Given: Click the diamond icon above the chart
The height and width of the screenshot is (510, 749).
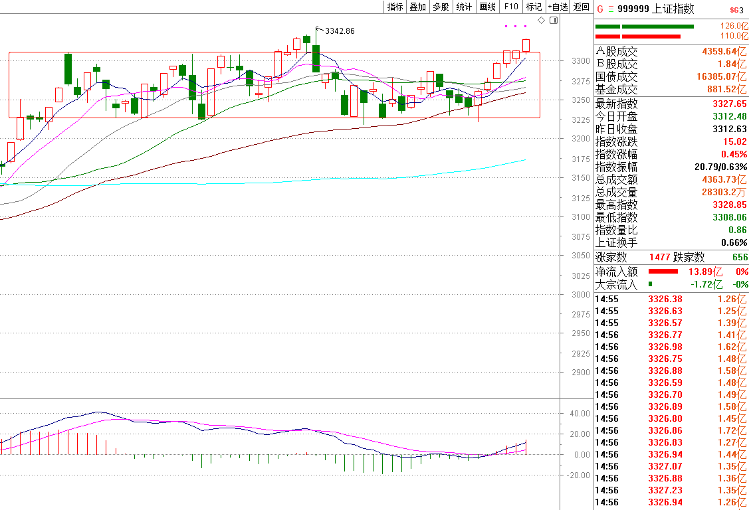Looking at the screenshot, I should pyautogui.click(x=541, y=20).
